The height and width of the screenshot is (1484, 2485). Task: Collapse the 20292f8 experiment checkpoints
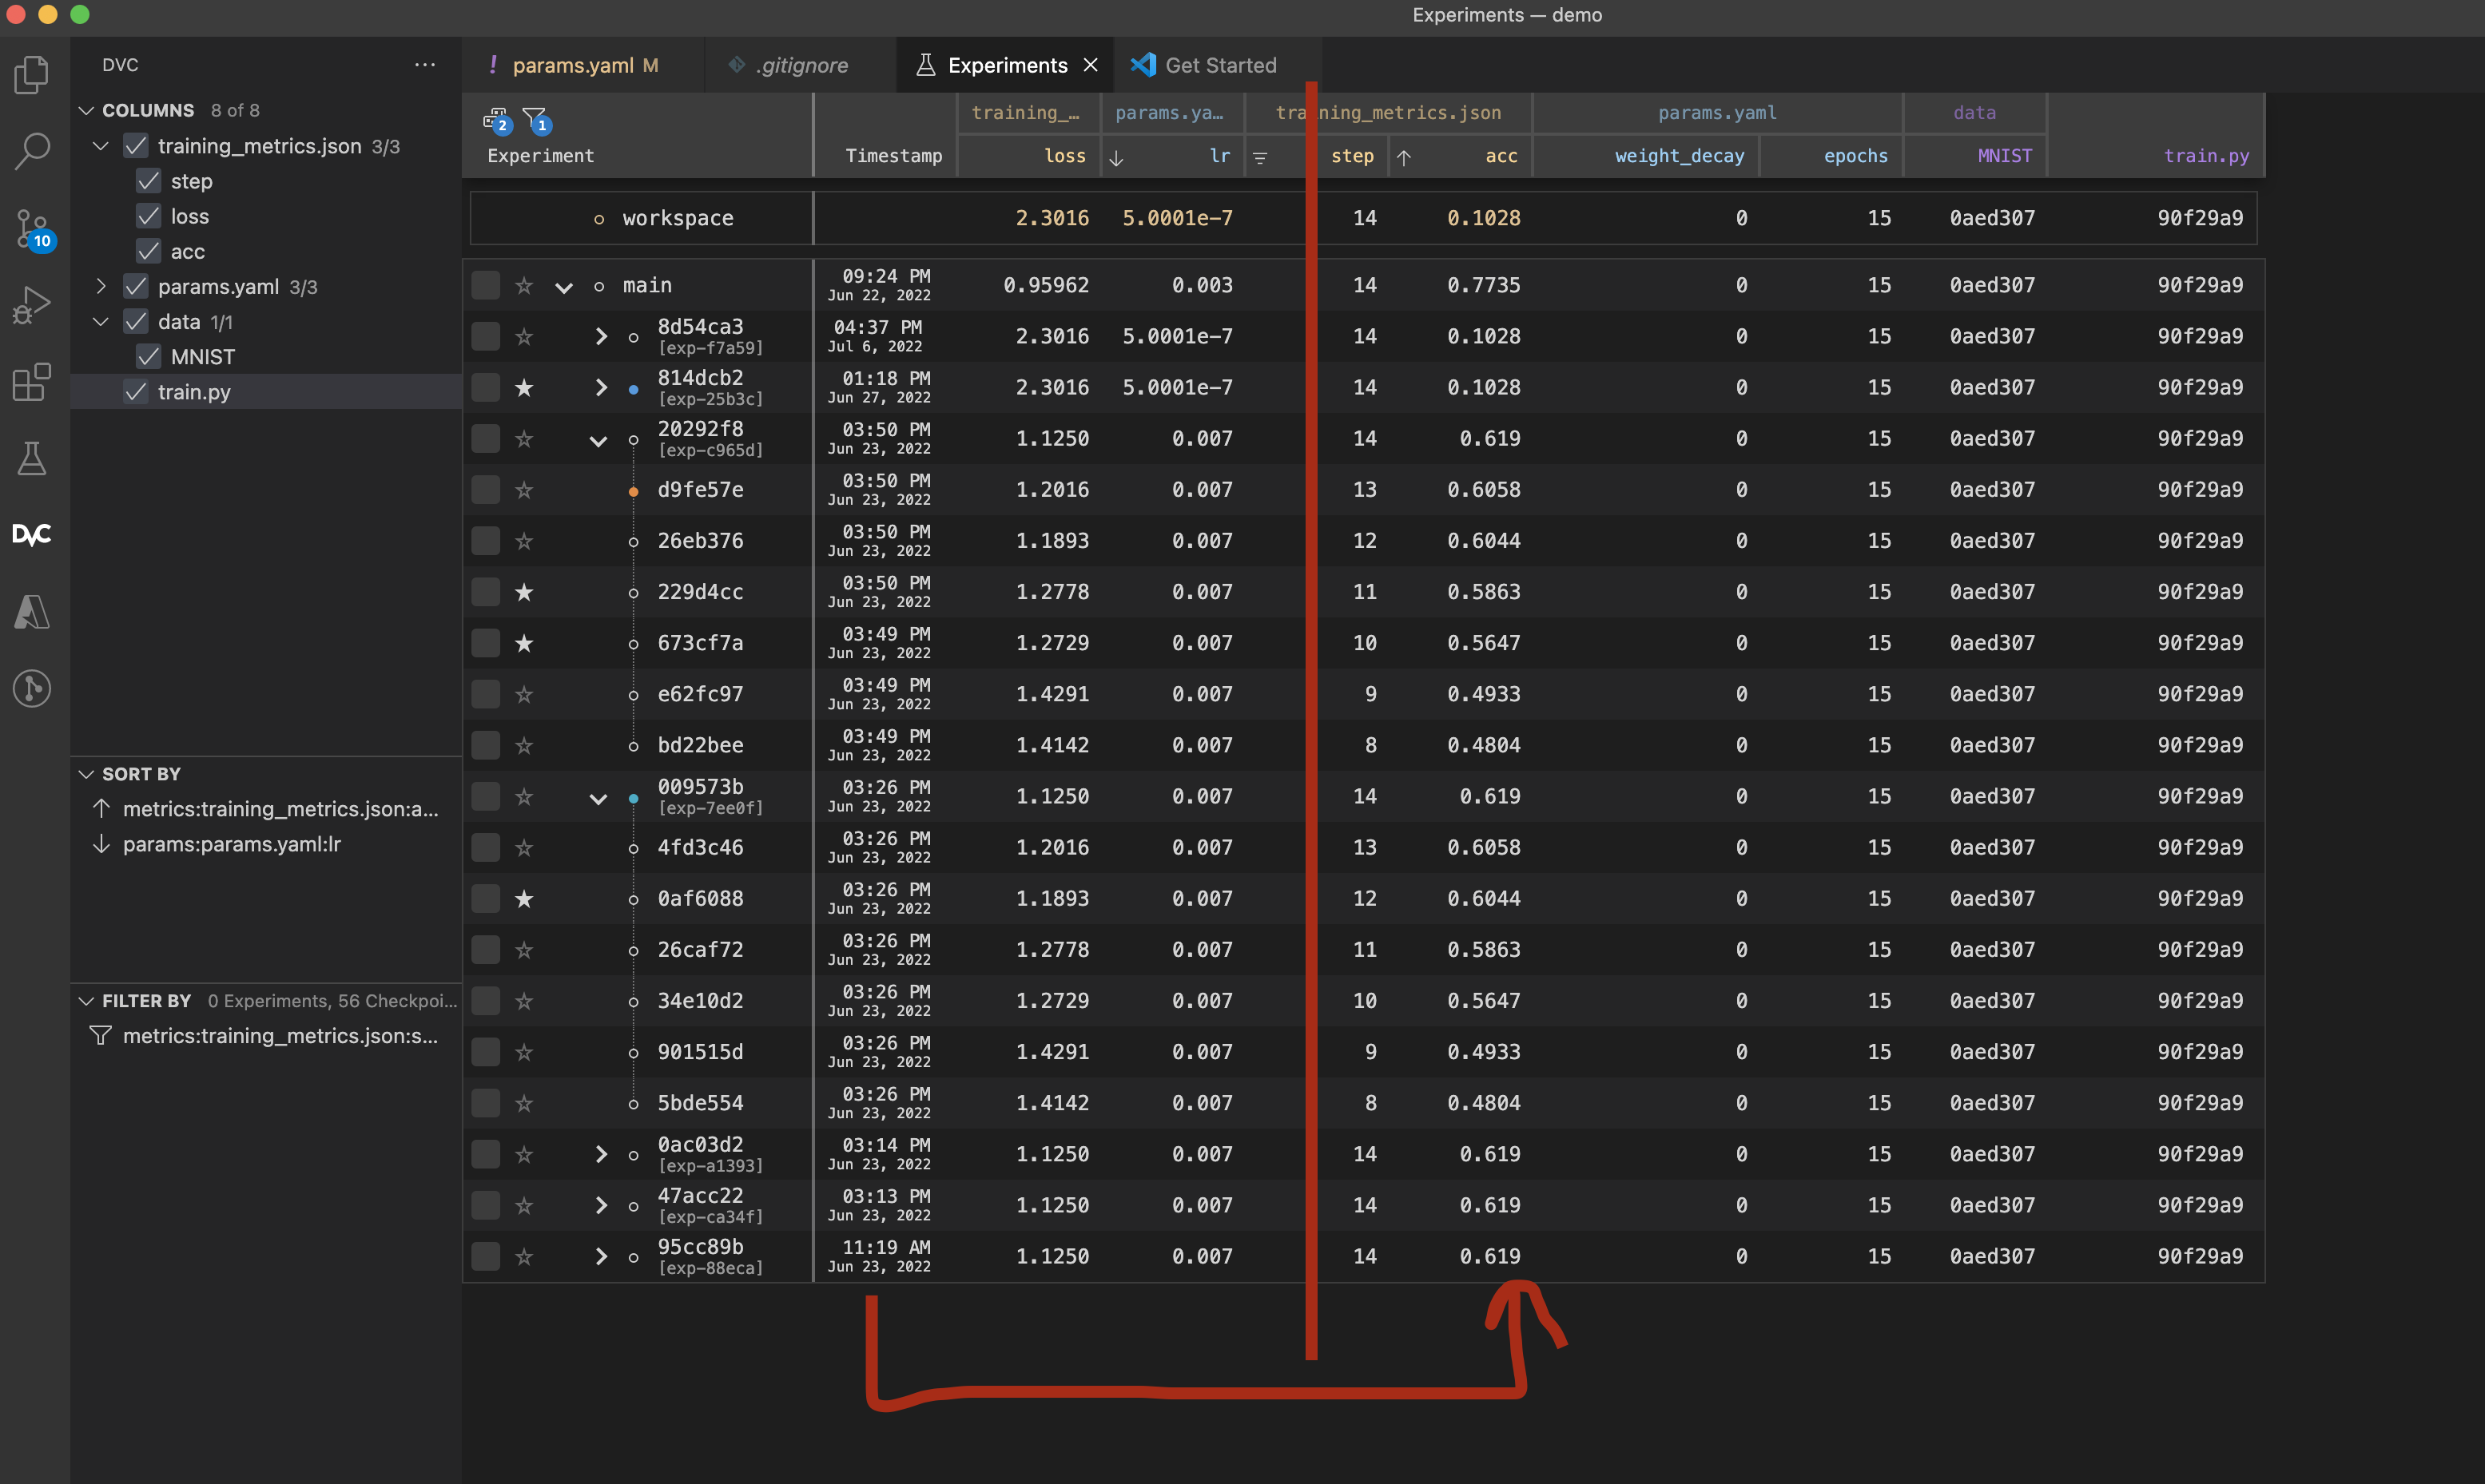click(x=598, y=440)
